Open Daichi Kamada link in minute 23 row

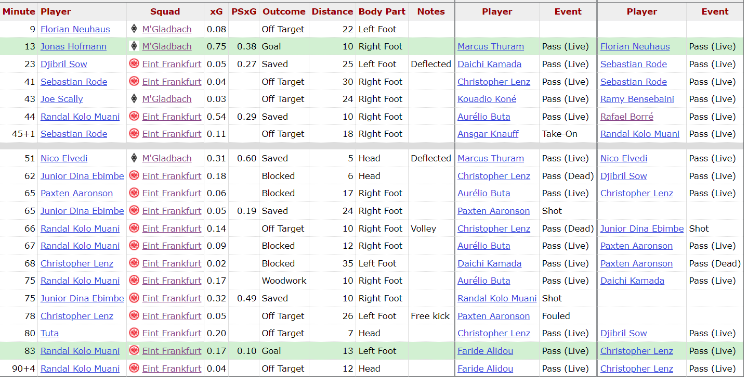click(489, 64)
